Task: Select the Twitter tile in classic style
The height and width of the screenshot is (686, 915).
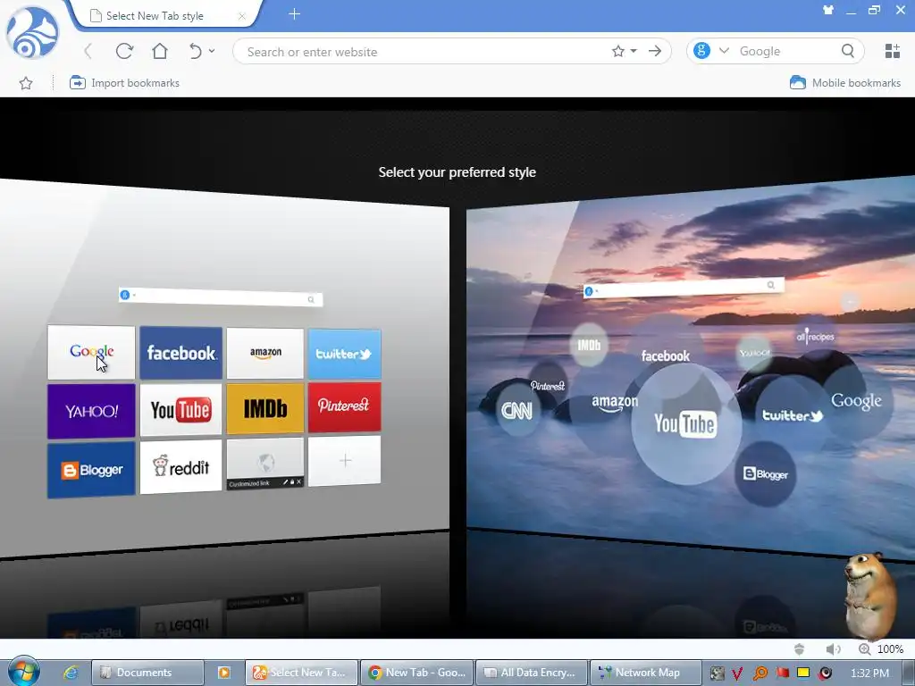Action: tap(344, 354)
